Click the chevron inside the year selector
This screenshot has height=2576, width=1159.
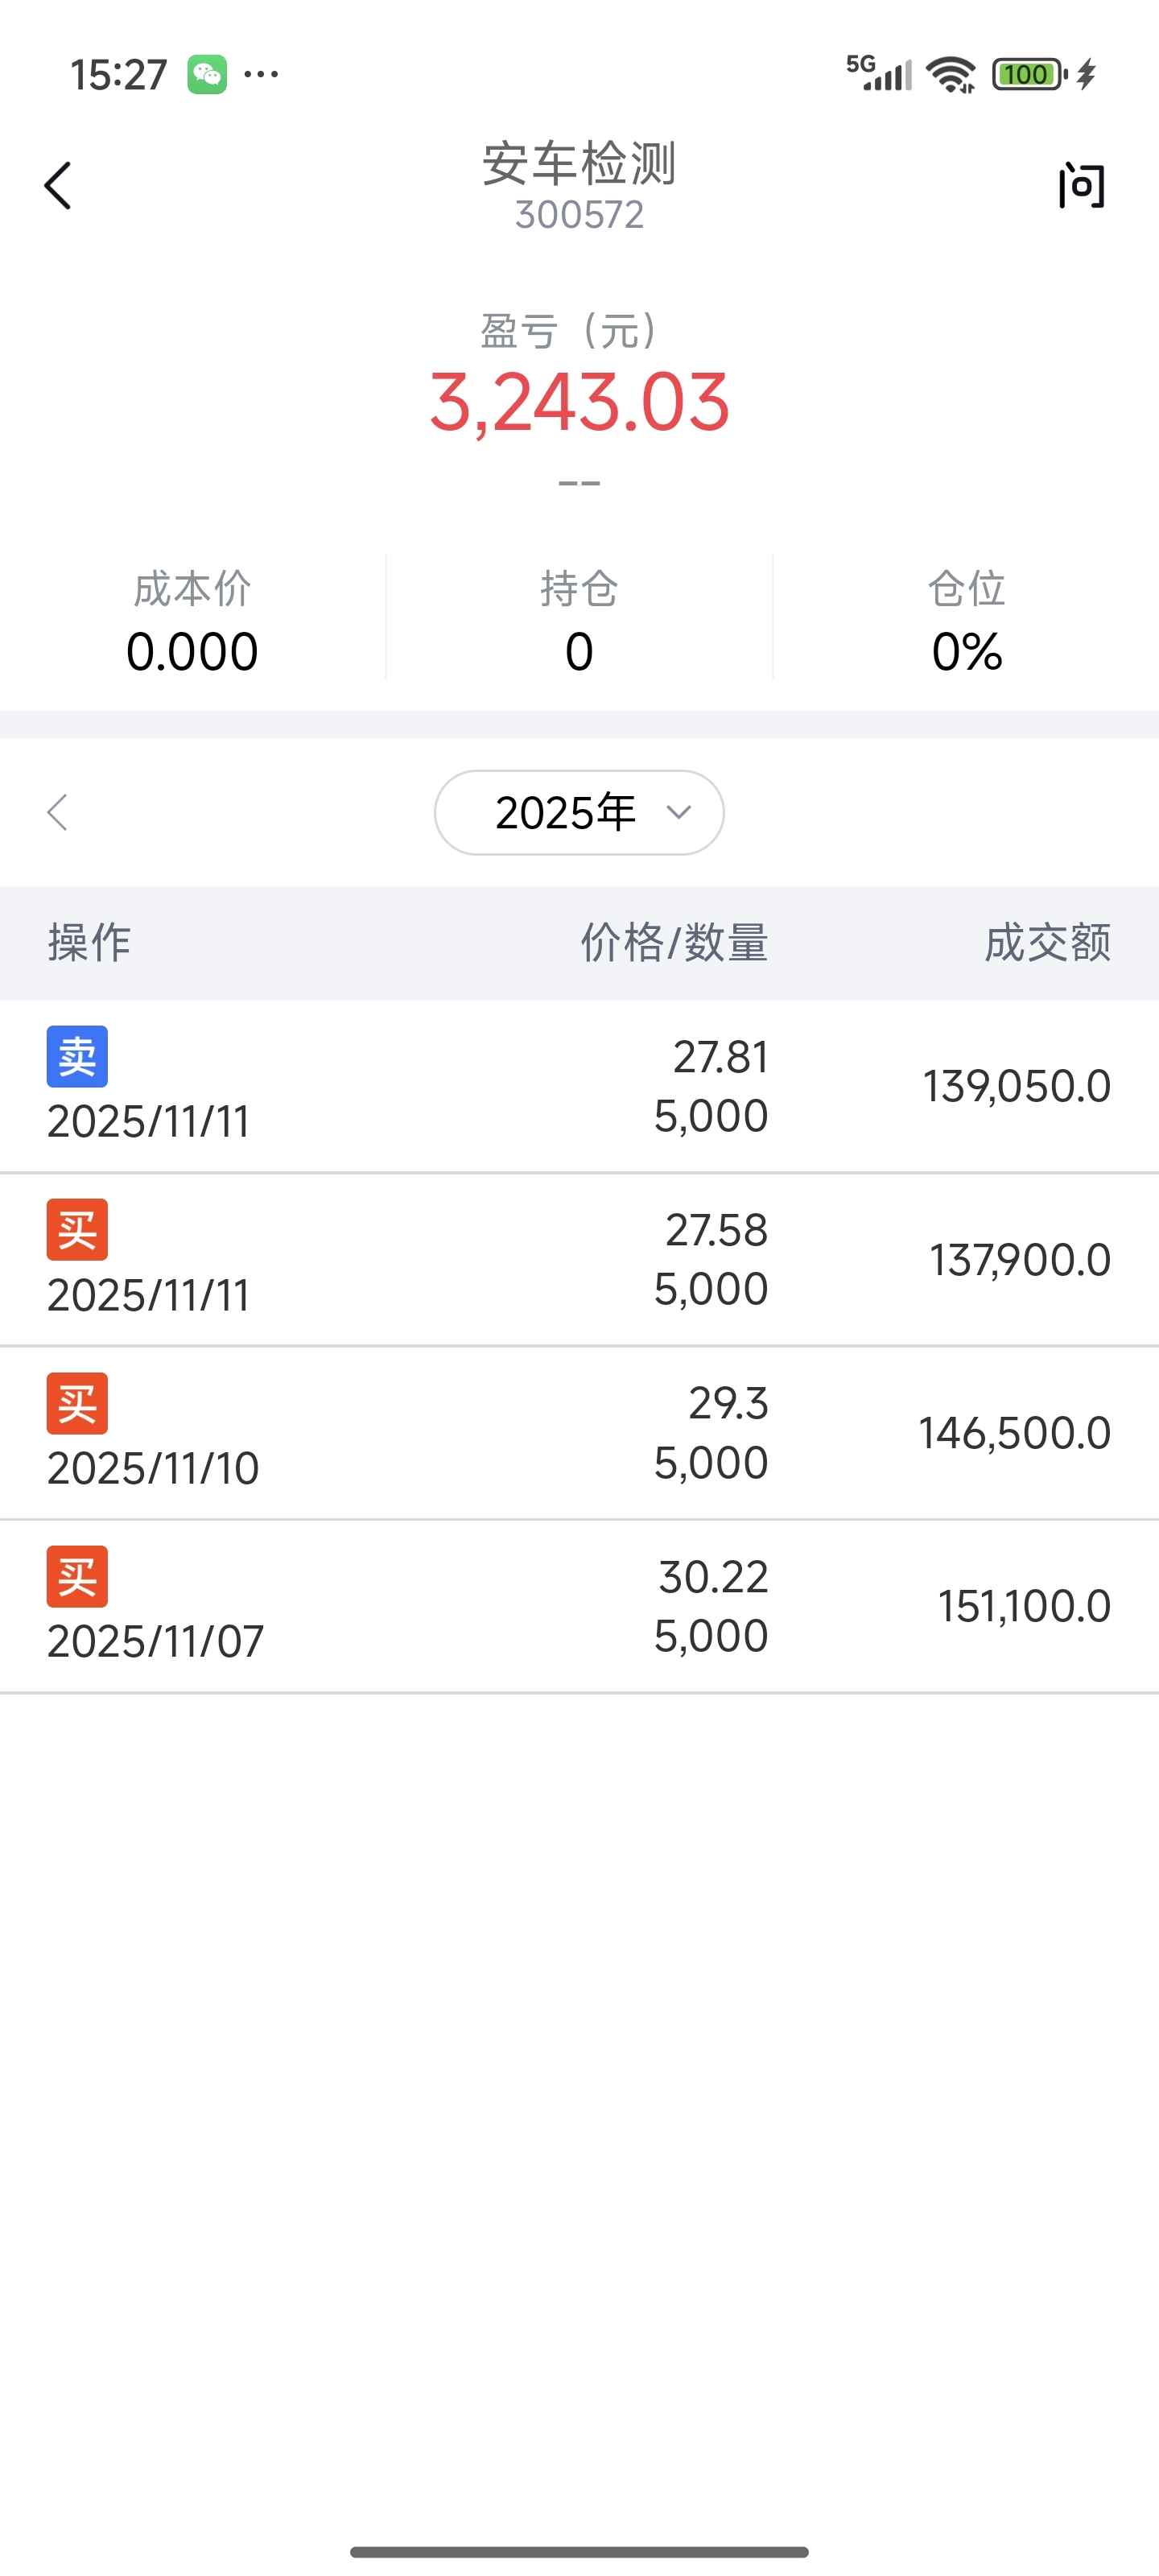[x=679, y=812]
